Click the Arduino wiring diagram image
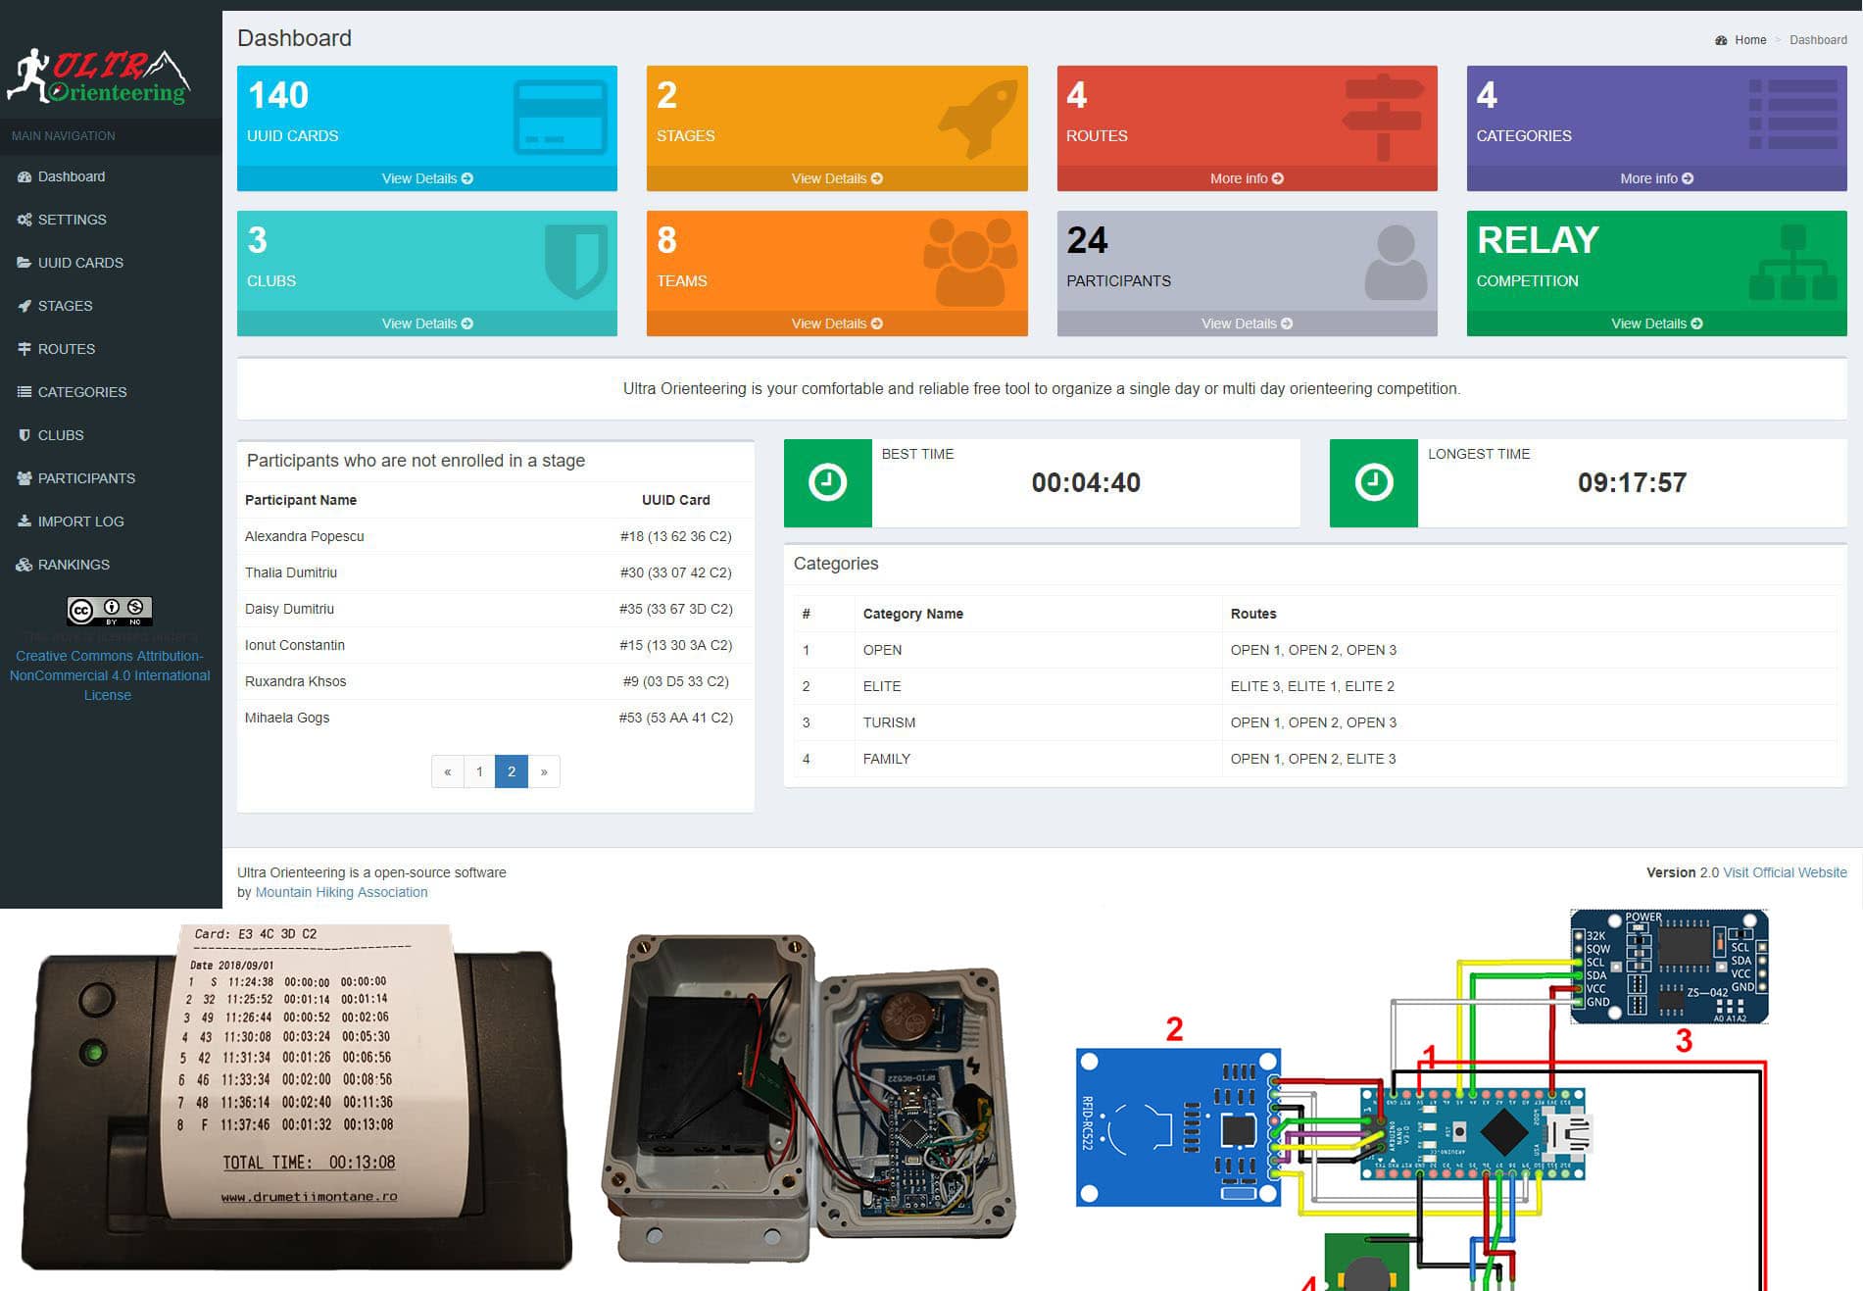 (1421, 1100)
